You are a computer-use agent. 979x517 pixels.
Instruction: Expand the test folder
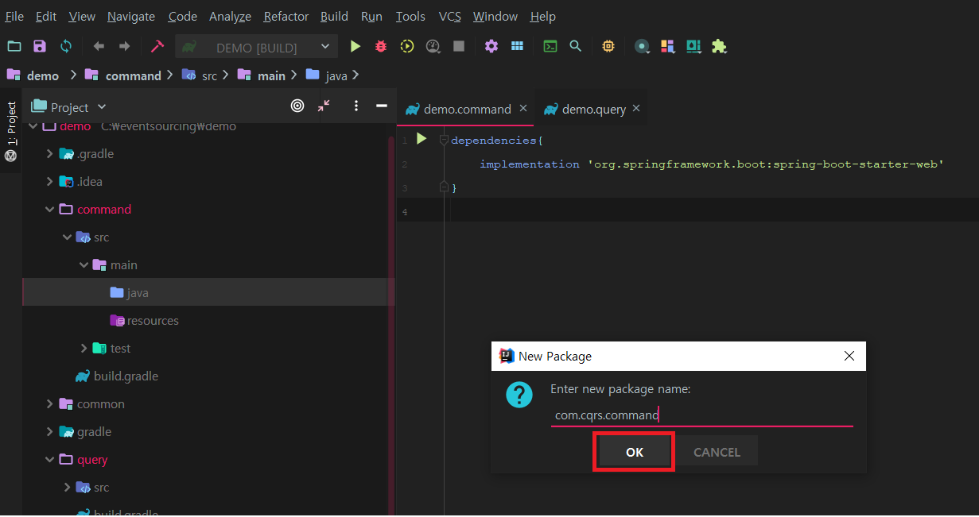click(x=84, y=349)
